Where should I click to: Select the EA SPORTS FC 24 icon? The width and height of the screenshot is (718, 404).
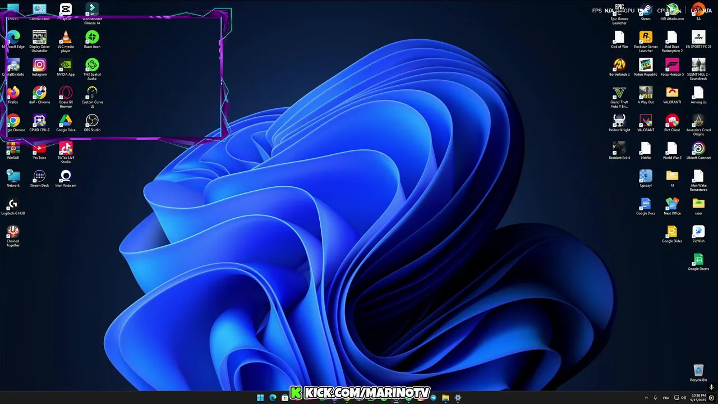[698, 40]
